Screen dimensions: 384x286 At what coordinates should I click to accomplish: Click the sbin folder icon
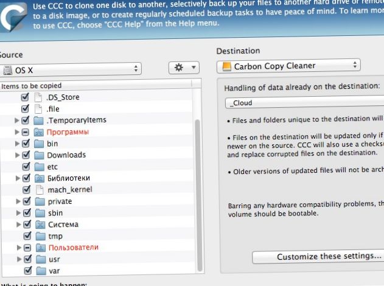point(40,213)
